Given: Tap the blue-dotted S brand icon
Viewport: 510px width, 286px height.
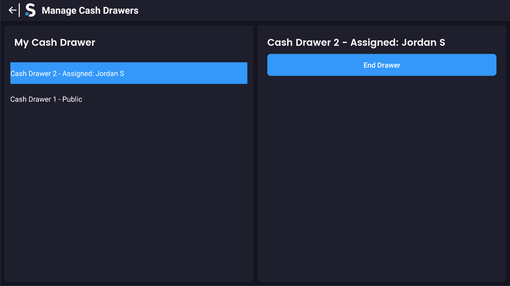Looking at the screenshot, I should point(31,10).
